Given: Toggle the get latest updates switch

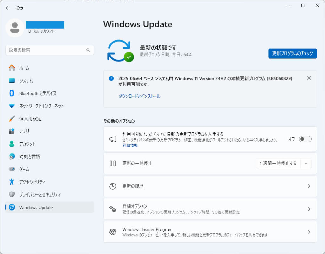Looking at the screenshot, I should [305, 139].
